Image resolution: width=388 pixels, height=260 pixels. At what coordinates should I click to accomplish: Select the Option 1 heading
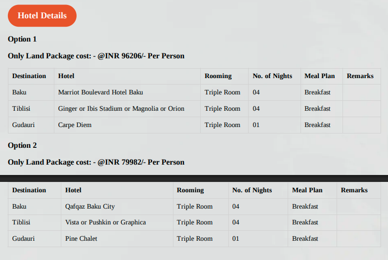tap(22, 39)
